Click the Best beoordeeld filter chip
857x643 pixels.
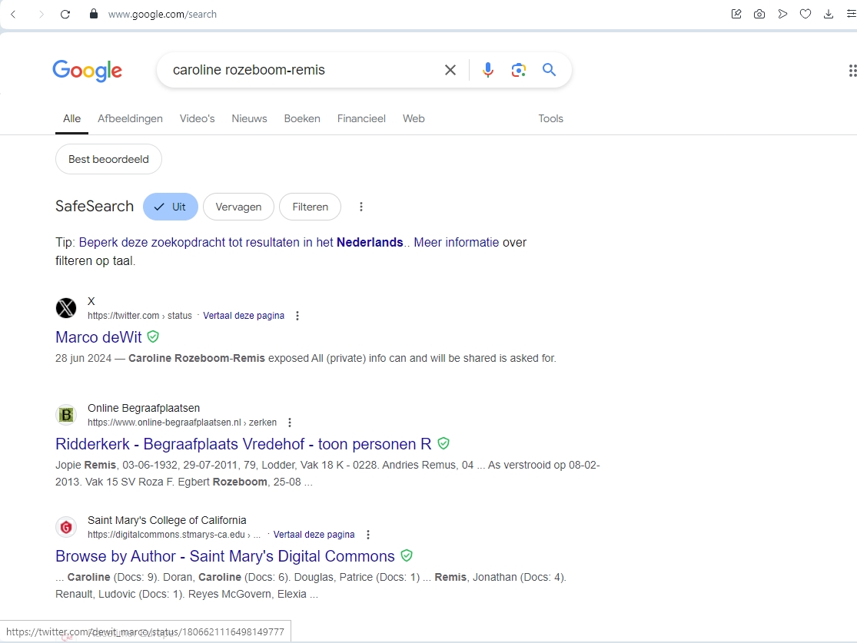[108, 159]
